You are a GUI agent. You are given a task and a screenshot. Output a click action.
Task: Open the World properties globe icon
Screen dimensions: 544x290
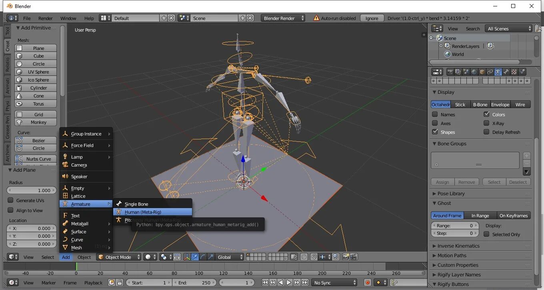474,72
